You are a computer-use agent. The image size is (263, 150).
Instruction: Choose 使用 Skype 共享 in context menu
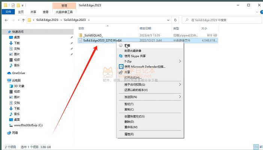(150, 56)
